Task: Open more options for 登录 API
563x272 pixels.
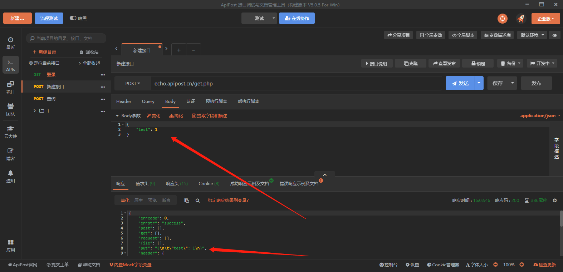Action: coord(103,75)
